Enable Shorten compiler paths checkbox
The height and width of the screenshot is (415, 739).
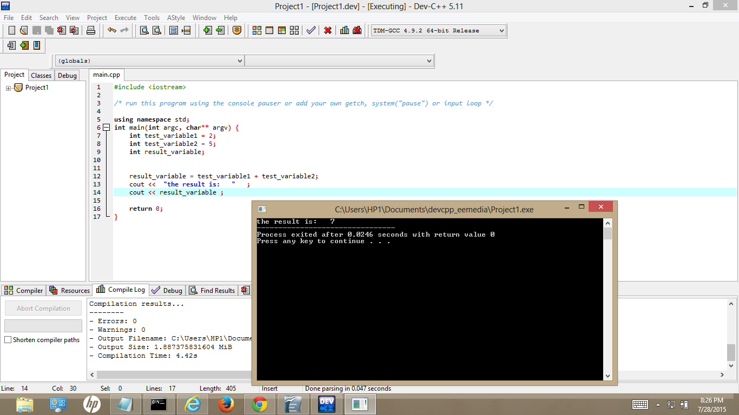(8, 340)
